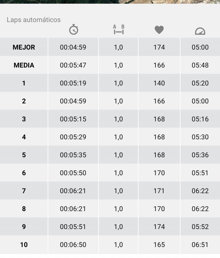Tap the A-B distance column icon
Screen dimensions: 220x258
click(119, 30)
